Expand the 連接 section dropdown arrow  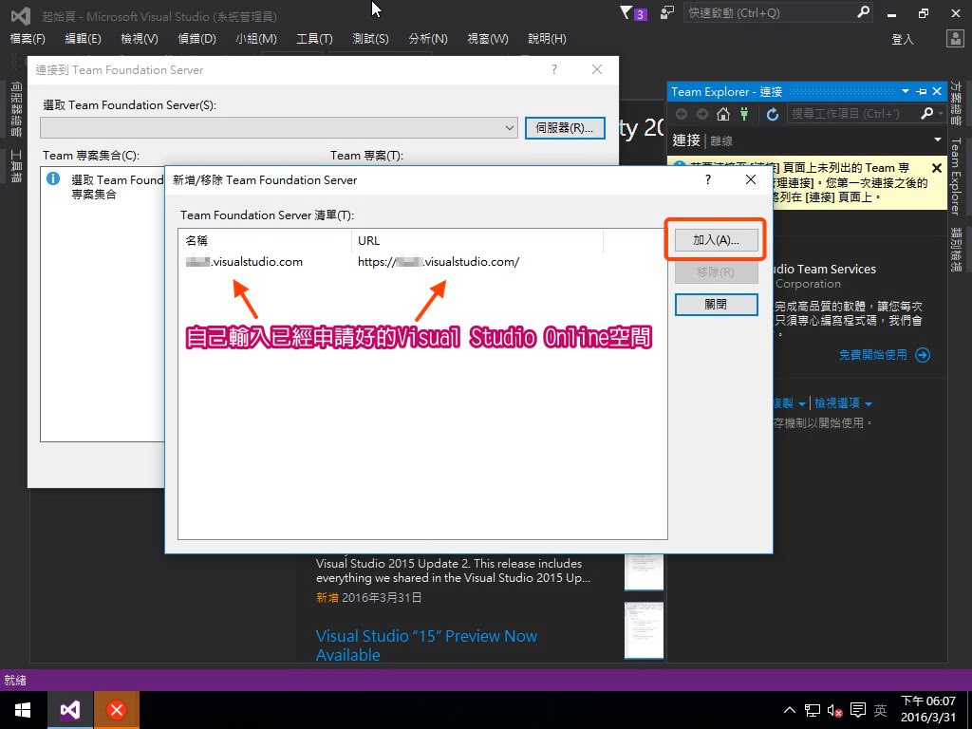click(x=937, y=140)
